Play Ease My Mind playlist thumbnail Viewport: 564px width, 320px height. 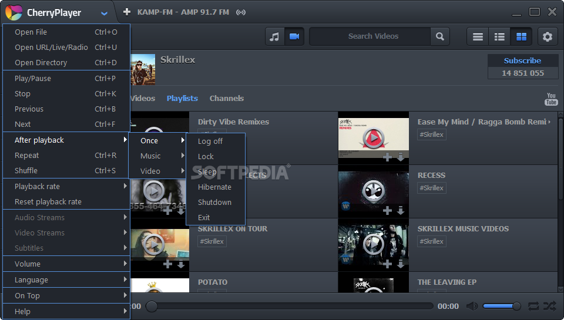point(374,137)
